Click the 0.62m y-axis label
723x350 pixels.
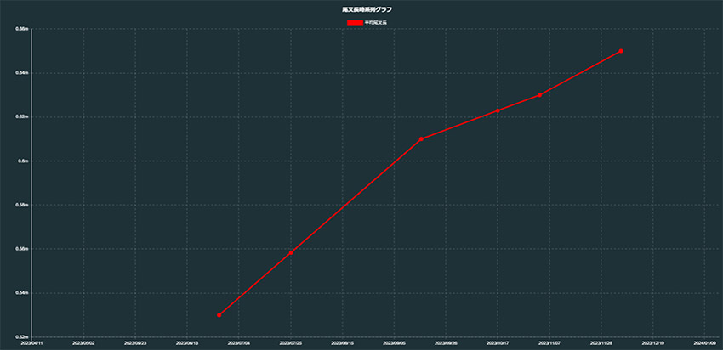tap(23, 117)
